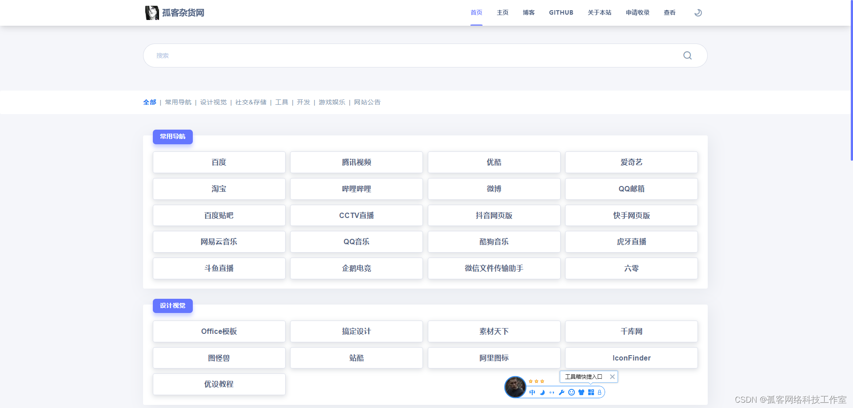
Task: Open the IconFinder link card
Action: click(631, 358)
